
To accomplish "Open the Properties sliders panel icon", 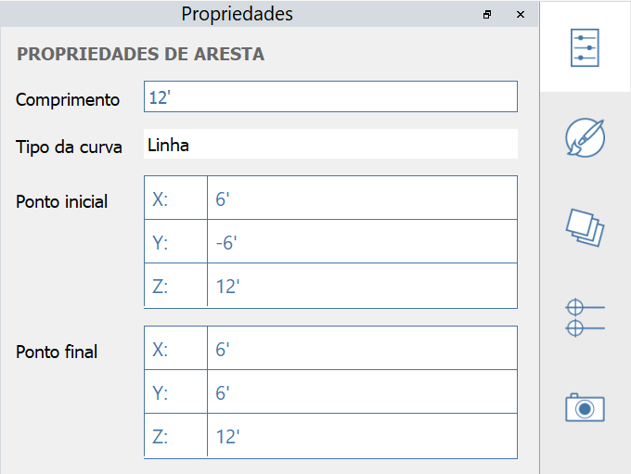I will tap(585, 46).
